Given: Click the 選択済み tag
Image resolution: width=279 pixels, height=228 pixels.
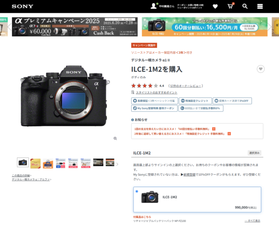Looking at the screenshot, I should 254,153.
